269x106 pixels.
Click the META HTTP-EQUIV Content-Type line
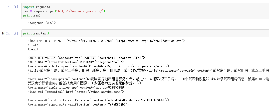[86, 58]
